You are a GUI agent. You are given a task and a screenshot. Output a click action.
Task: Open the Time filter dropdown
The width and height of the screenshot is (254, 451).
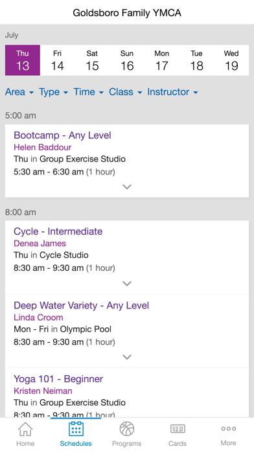pos(88,92)
